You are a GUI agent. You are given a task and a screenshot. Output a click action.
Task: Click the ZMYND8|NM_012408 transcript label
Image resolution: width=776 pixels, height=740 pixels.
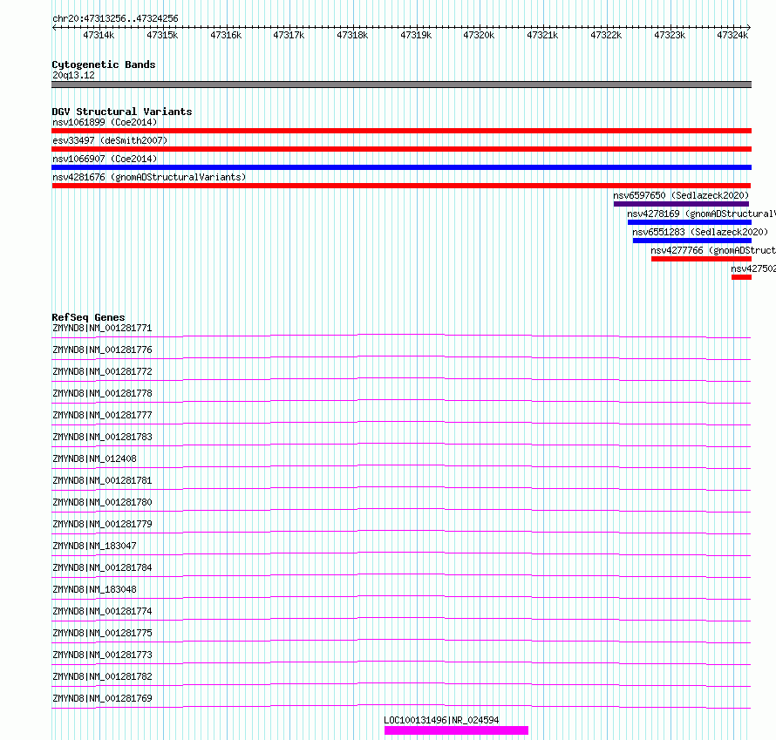(94, 458)
